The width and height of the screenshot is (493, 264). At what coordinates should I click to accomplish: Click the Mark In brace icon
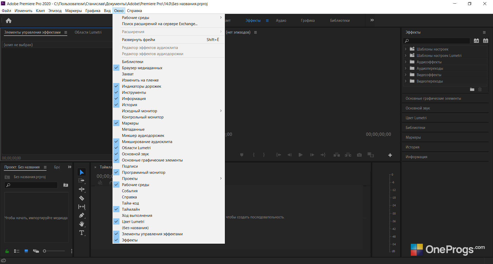254,155
